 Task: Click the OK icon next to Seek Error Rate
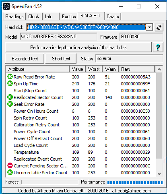tap(10, 104)
